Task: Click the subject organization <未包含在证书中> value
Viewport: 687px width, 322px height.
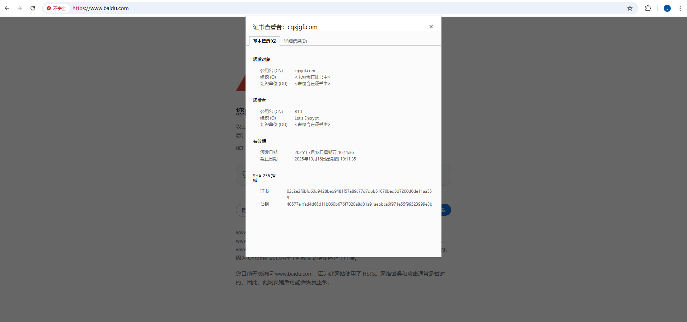Action: [x=312, y=77]
